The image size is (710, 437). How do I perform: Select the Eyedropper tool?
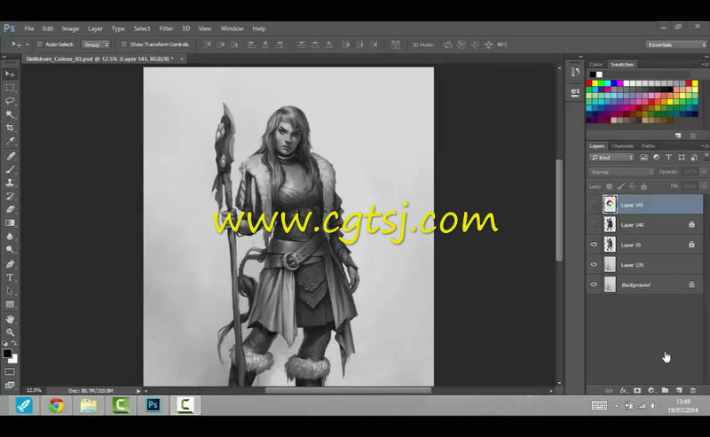[x=10, y=141]
